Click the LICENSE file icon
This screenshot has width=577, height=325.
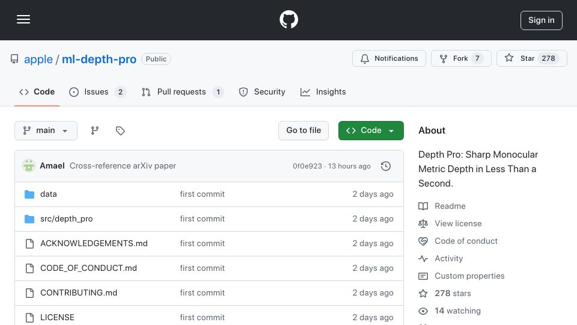(29, 318)
